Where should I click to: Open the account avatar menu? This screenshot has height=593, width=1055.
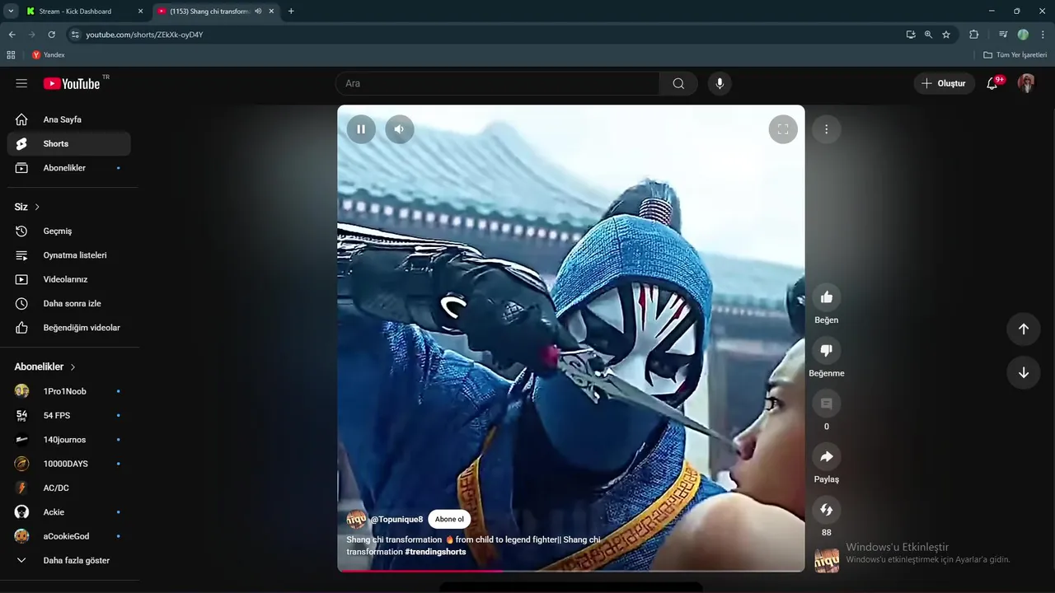[1026, 83]
